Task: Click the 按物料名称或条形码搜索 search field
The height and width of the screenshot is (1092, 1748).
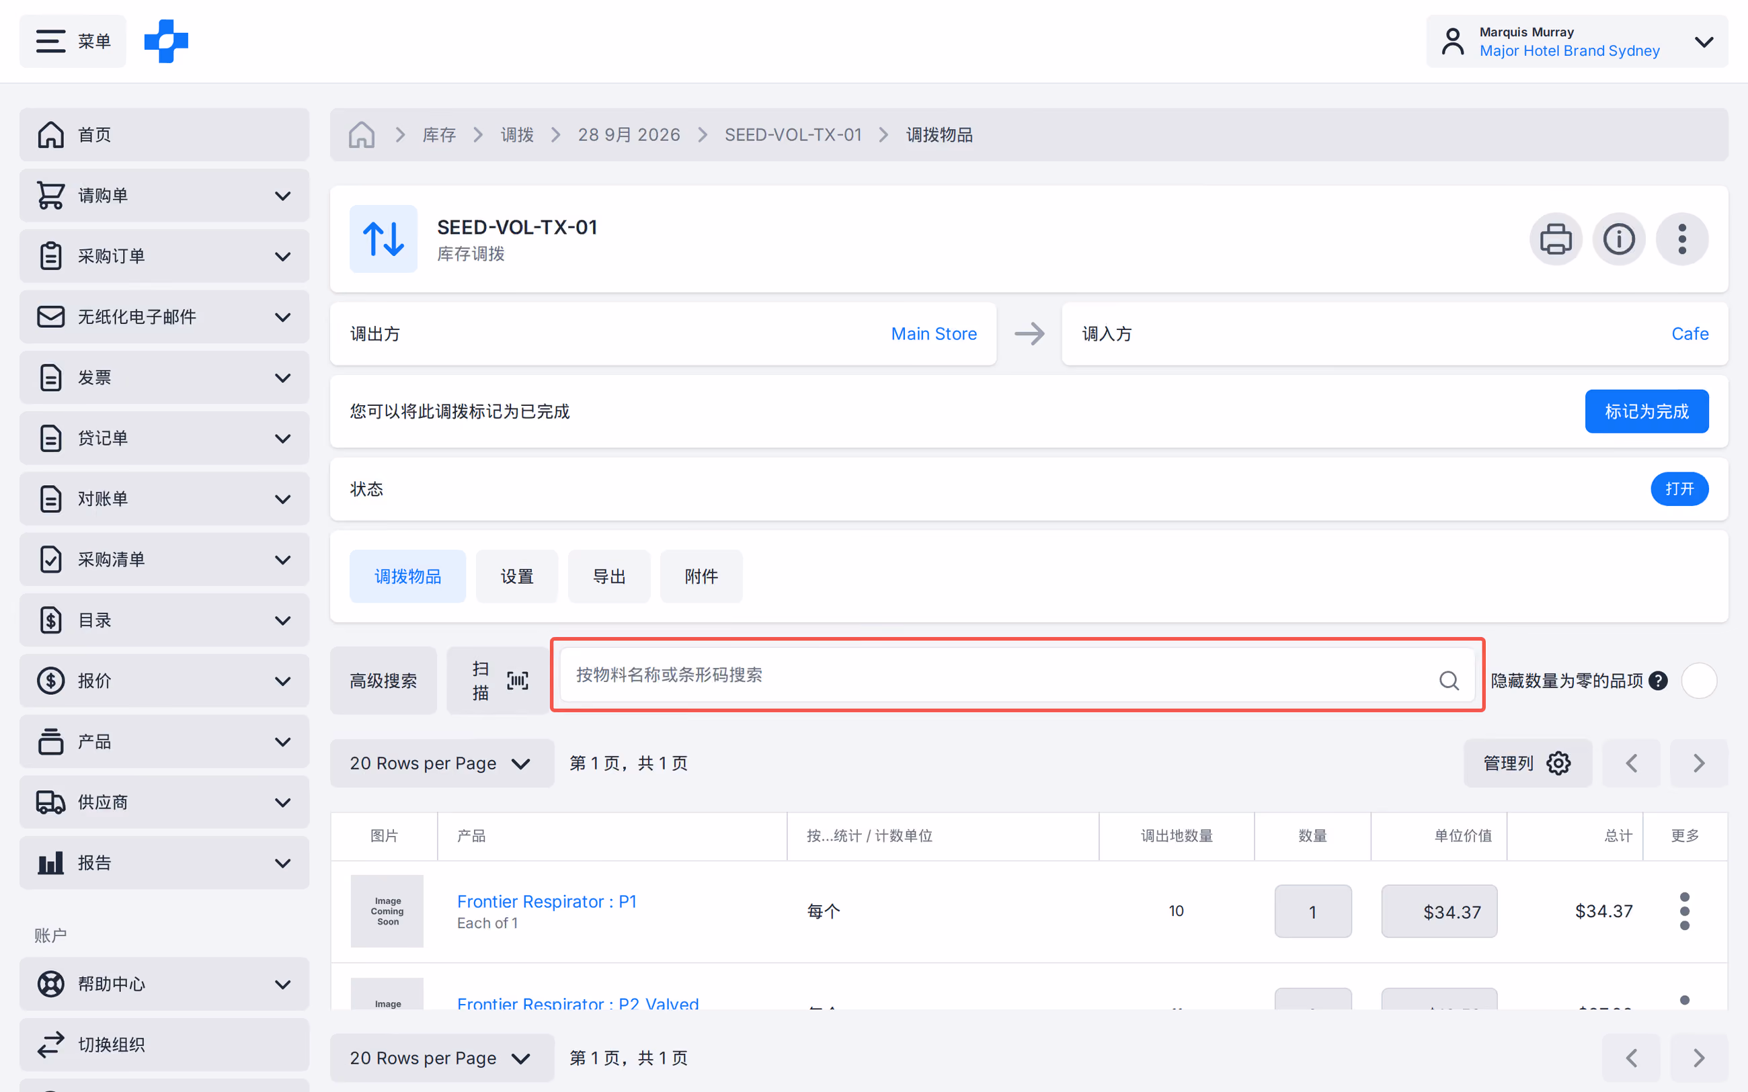Action: [1017, 675]
